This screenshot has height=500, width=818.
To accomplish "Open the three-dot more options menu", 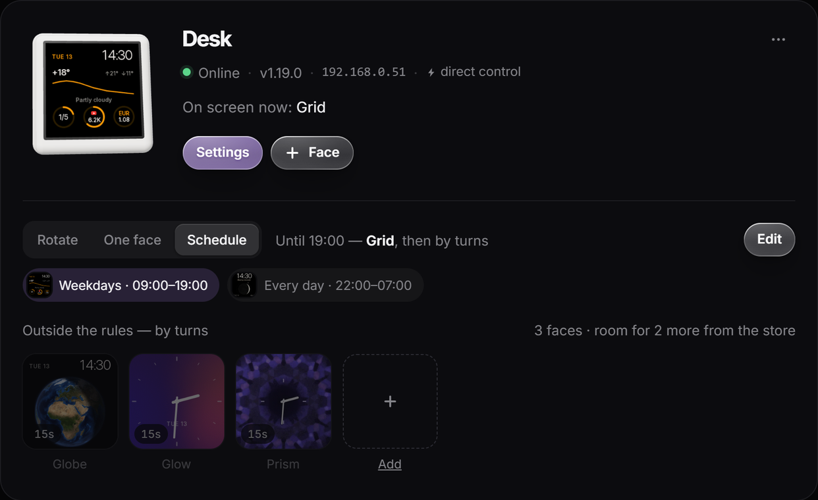I will [778, 39].
